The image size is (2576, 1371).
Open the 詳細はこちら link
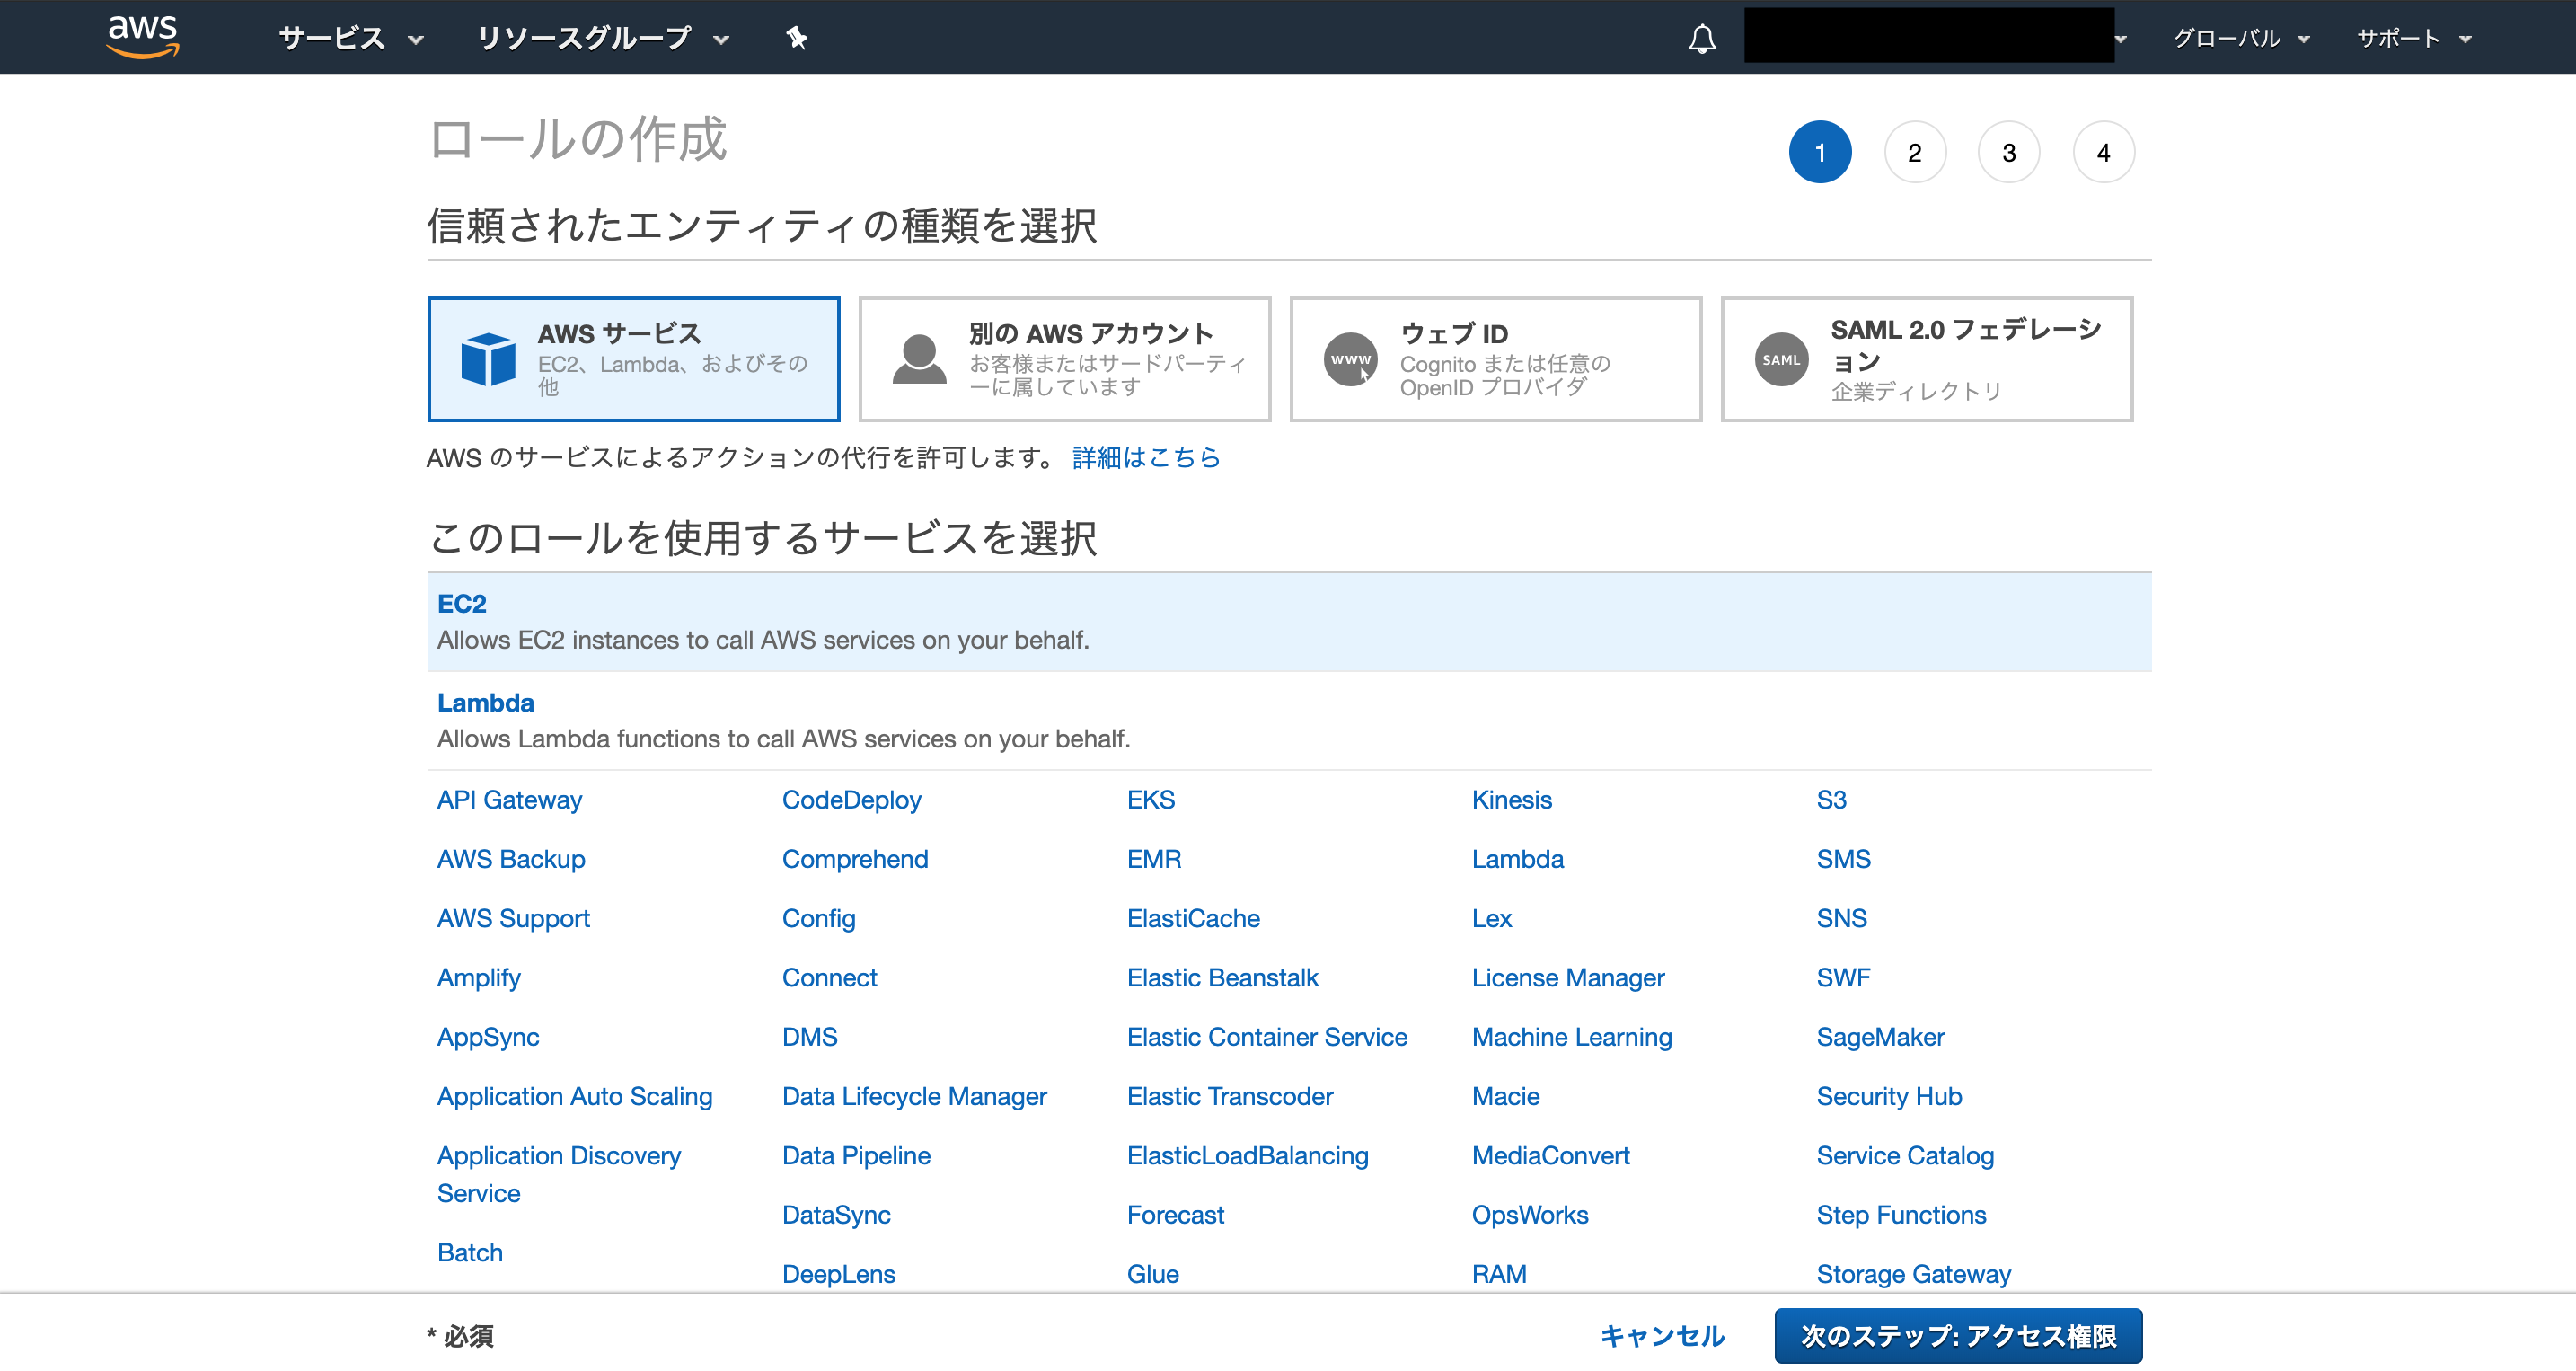1146,457
